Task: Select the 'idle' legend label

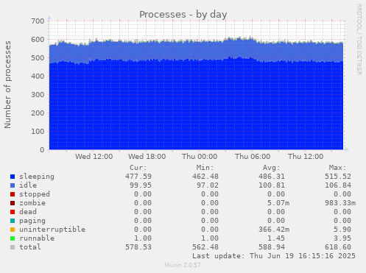Action: point(28,185)
